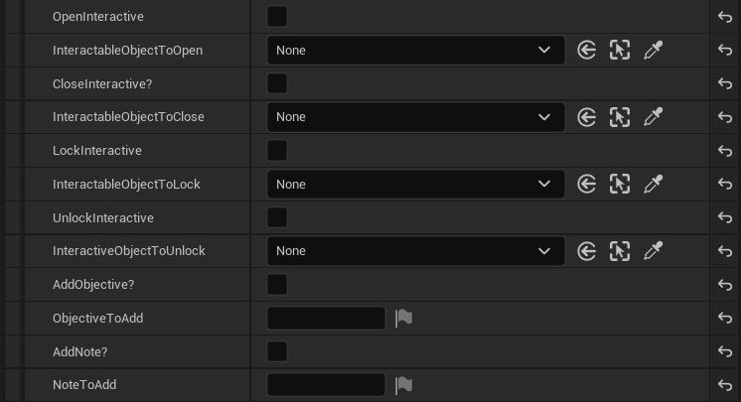Select actor in viewport for InteractableObjectToLock

(x=620, y=184)
